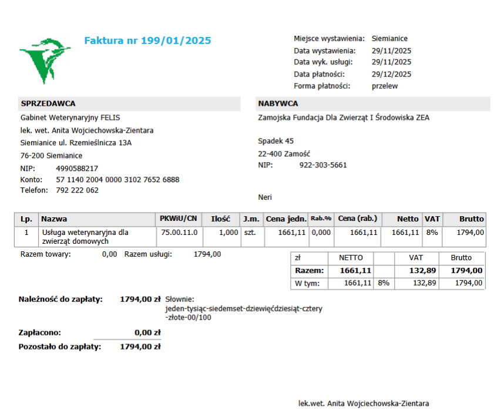Image resolution: width=504 pixels, height=410 pixels.
Task: Click the PKWiU/CN column header
Action: 178,219
